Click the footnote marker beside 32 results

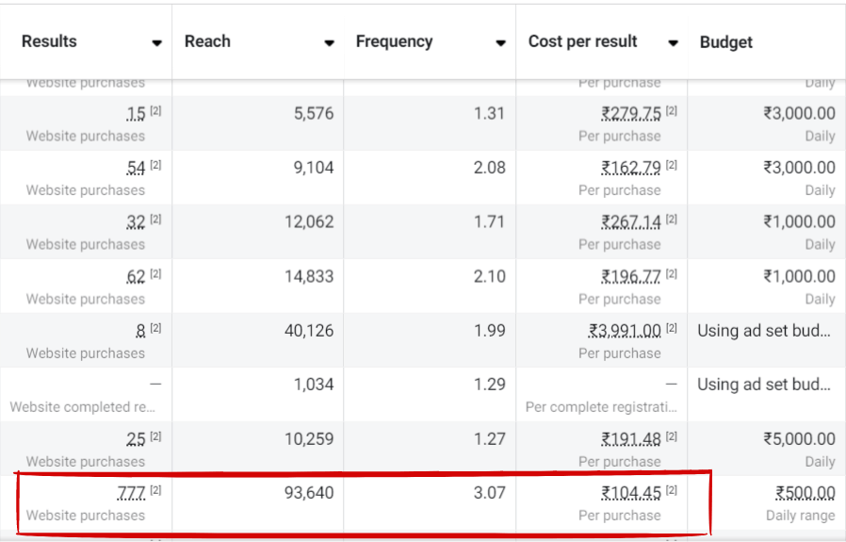coord(156,220)
